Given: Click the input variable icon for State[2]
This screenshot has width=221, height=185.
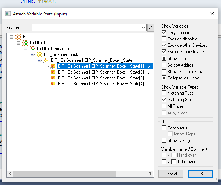Looking at the screenshot, I should tap(53, 72).
